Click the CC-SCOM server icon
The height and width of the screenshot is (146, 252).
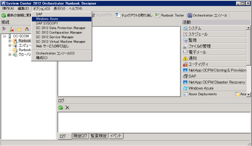pyautogui.click(x=10, y=36)
